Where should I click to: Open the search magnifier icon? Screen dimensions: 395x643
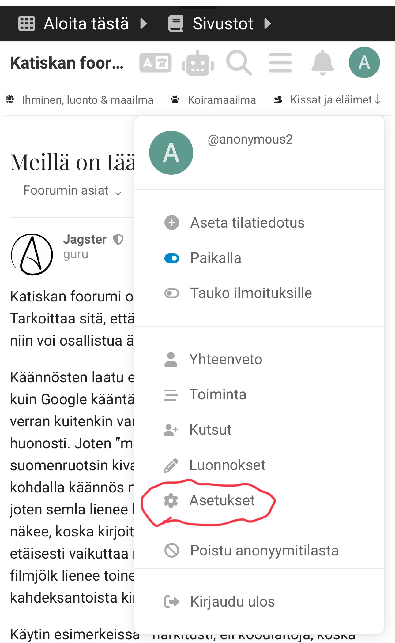[239, 63]
